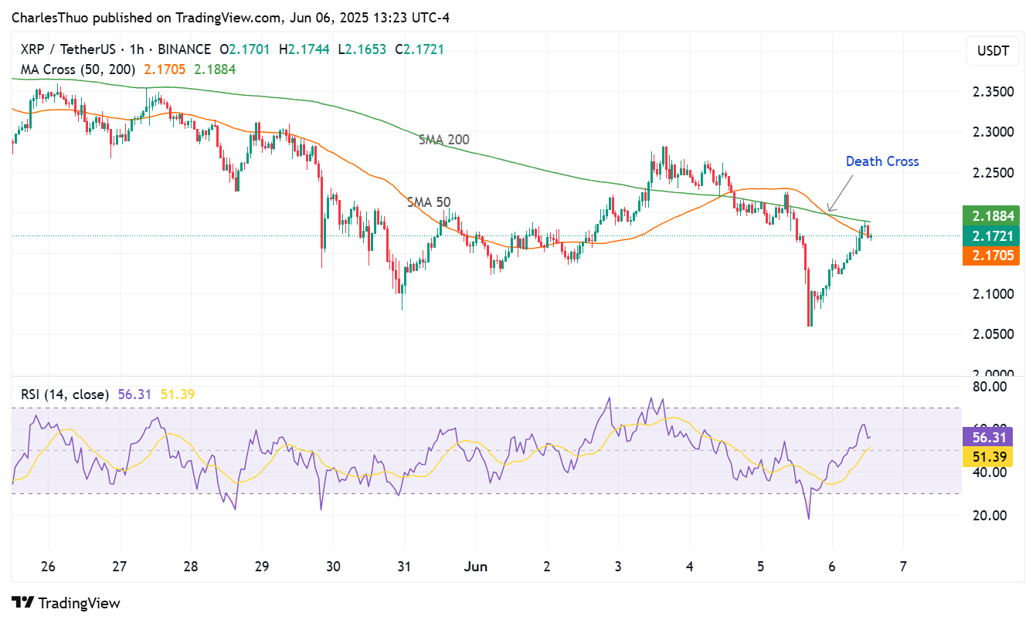The width and height of the screenshot is (1036, 623).
Task: Open the USDT currency selector
Action: pos(993,51)
